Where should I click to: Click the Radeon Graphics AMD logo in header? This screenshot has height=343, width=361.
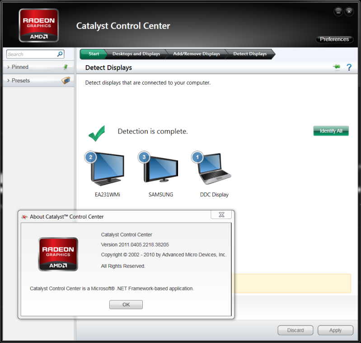39,25
